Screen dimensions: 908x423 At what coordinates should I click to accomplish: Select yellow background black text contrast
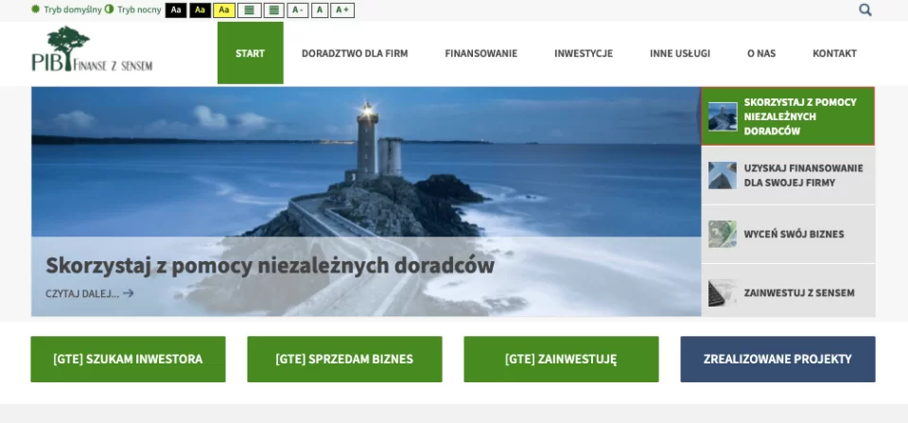(223, 10)
